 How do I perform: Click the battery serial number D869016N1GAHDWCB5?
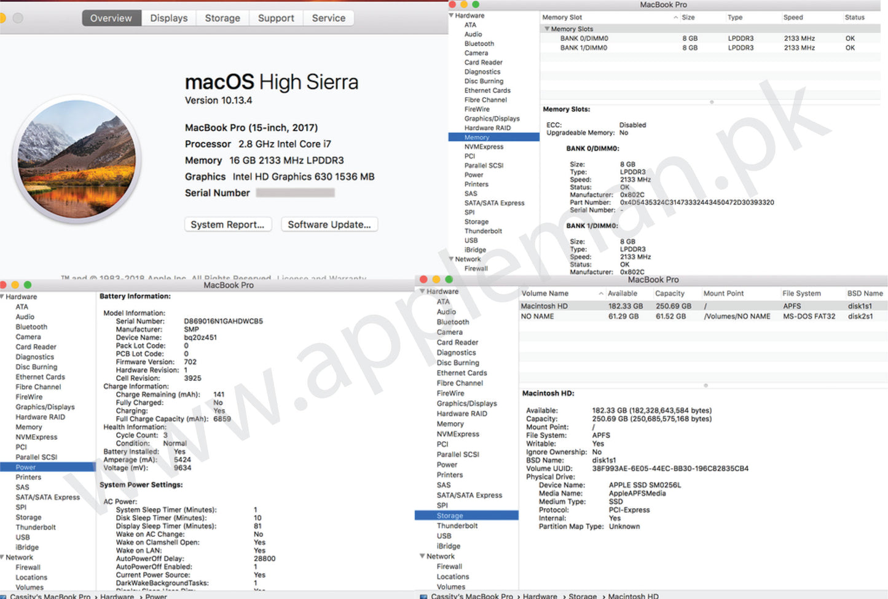(223, 321)
